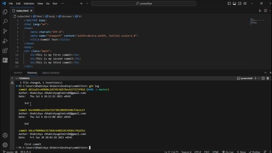Viewport: 272px width, 153px height.
Task: Click the VS Code logo icon
Action: (x=4, y=3)
